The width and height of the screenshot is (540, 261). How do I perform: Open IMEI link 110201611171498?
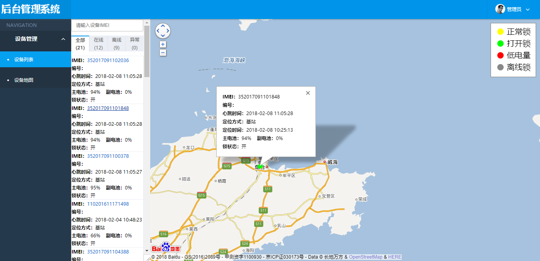[108, 204]
